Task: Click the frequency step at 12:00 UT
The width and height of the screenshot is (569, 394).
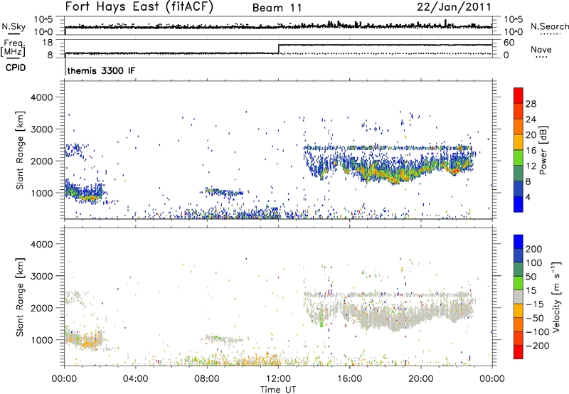Action: [x=278, y=49]
